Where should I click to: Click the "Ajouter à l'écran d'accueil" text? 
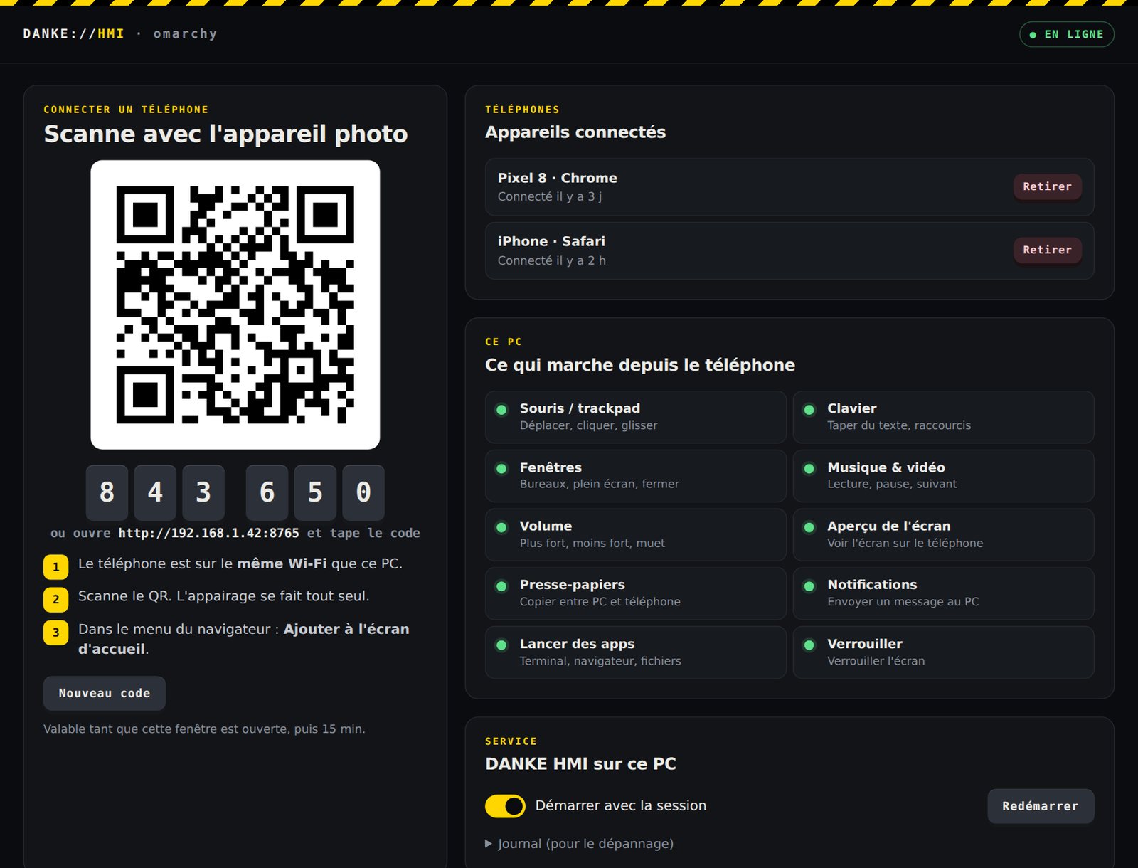pyautogui.click(x=243, y=639)
